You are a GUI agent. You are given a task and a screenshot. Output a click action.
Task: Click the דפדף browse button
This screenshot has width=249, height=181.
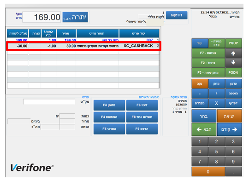tap(233, 103)
